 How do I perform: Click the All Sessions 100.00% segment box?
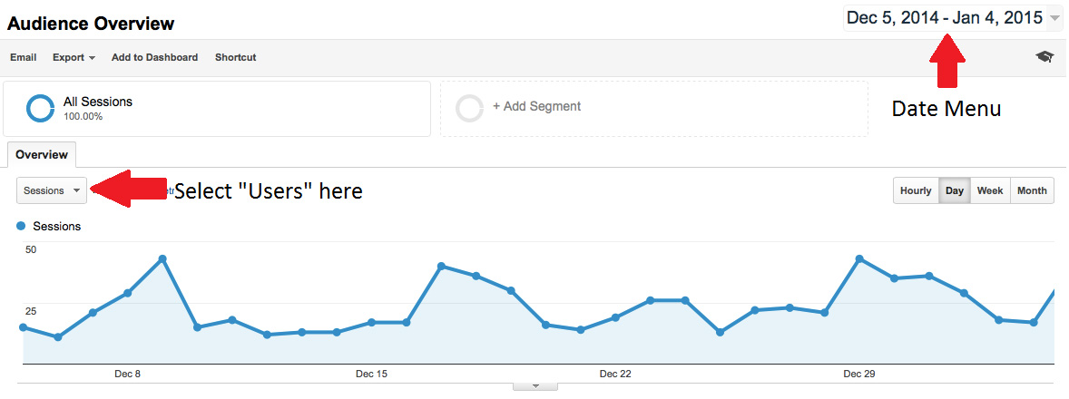[x=217, y=109]
